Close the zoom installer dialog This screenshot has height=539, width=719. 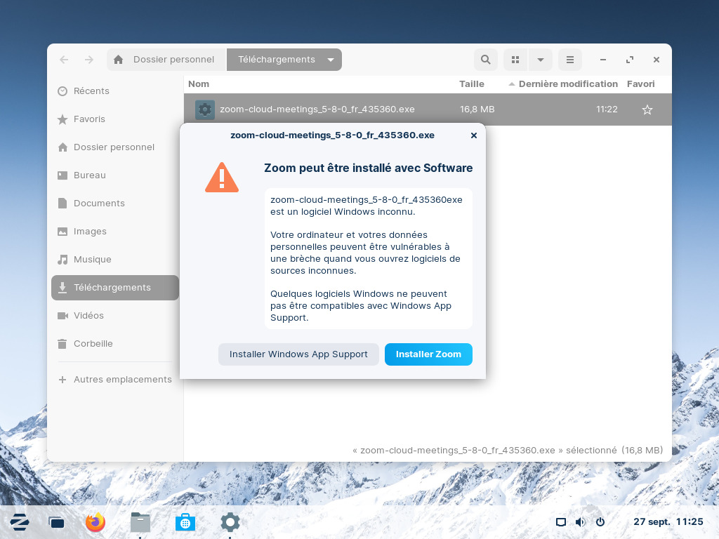(x=474, y=135)
